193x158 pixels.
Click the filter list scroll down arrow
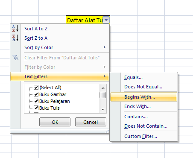pos(103,110)
